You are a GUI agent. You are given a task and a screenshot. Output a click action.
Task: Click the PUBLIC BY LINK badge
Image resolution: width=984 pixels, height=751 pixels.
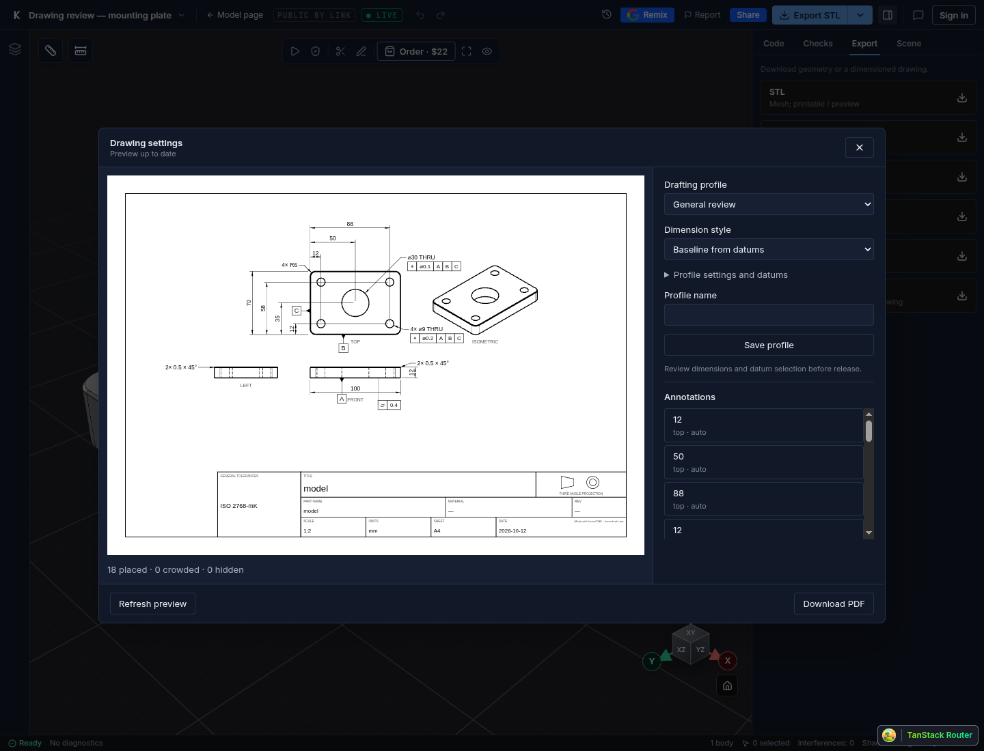314,15
